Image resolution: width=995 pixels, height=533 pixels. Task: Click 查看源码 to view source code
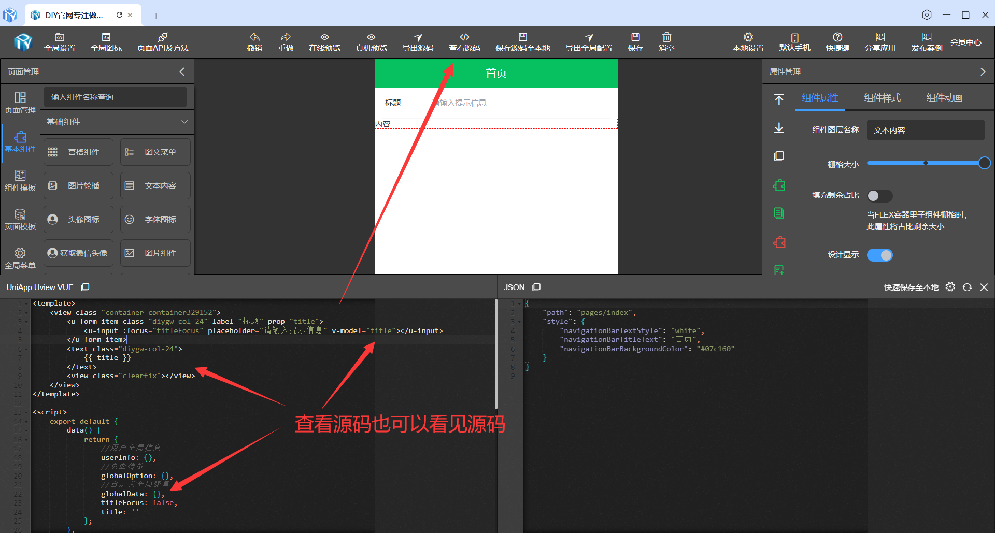(x=464, y=42)
